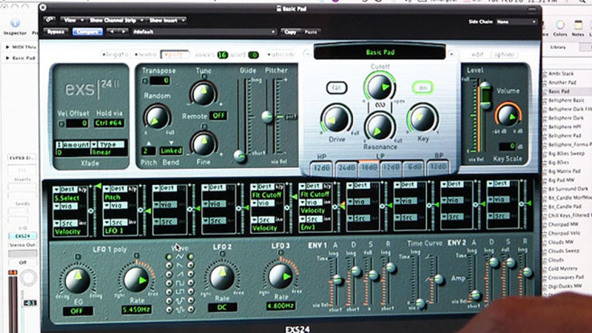Click the filter Drive knob

coord(336,119)
